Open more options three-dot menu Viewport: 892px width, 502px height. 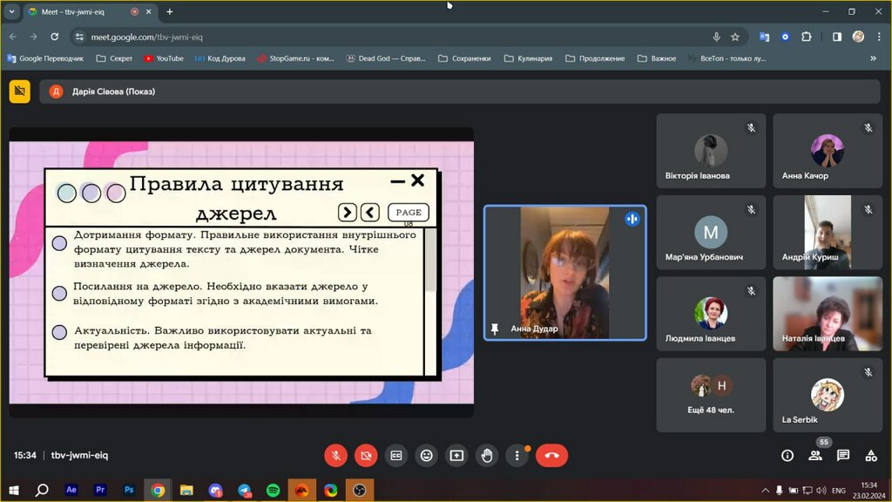(517, 455)
